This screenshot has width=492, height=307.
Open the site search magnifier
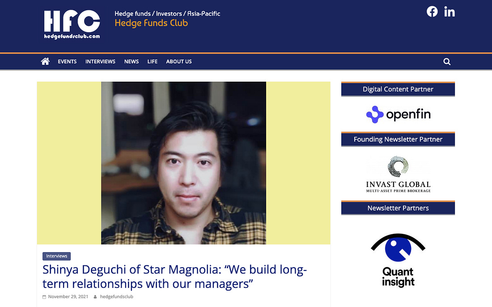click(447, 62)
